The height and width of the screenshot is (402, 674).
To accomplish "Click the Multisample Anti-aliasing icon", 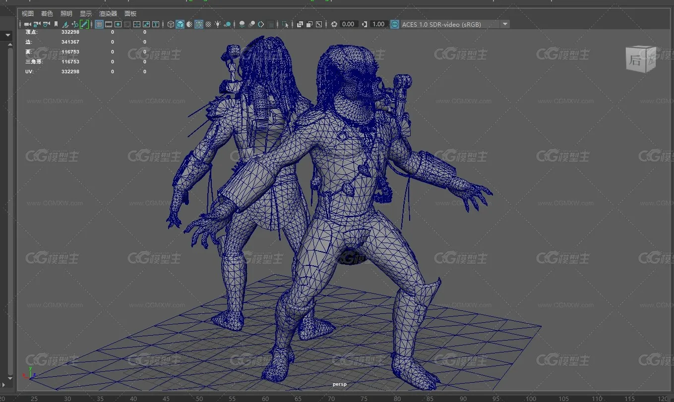I will point(261,24).
